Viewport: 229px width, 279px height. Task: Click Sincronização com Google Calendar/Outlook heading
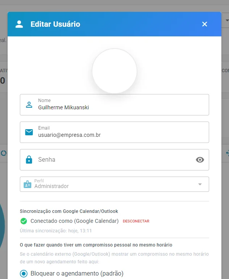tap(69, 211)
